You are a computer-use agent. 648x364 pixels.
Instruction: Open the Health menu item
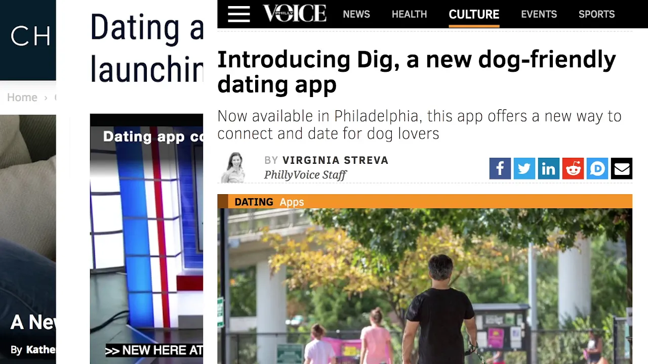[409, 14]
